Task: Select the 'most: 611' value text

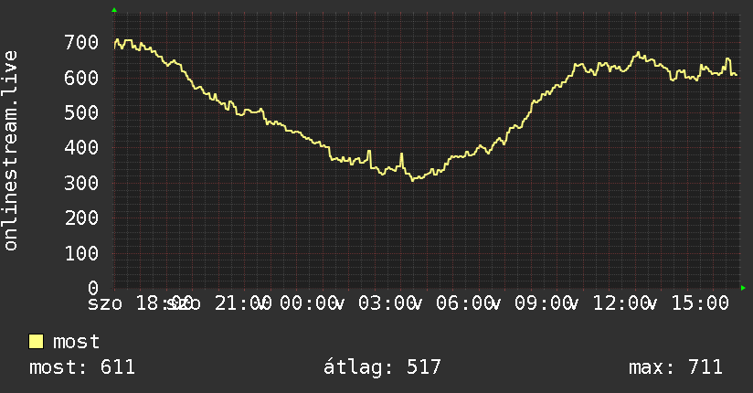Action: point(82,367)
